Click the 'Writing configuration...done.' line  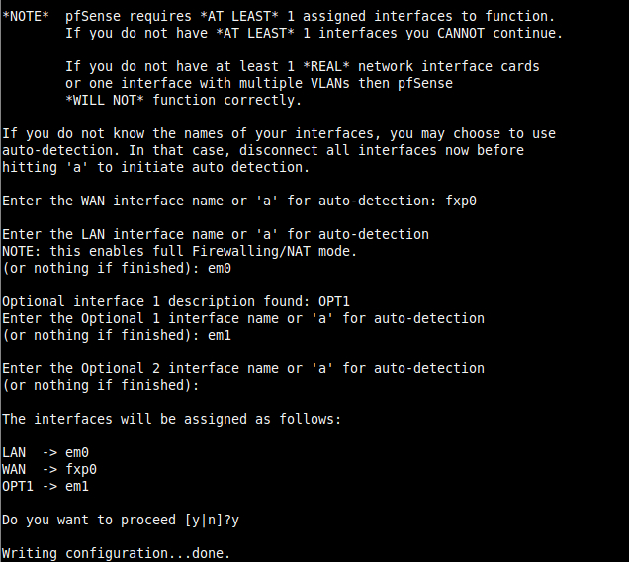(117, 553)
